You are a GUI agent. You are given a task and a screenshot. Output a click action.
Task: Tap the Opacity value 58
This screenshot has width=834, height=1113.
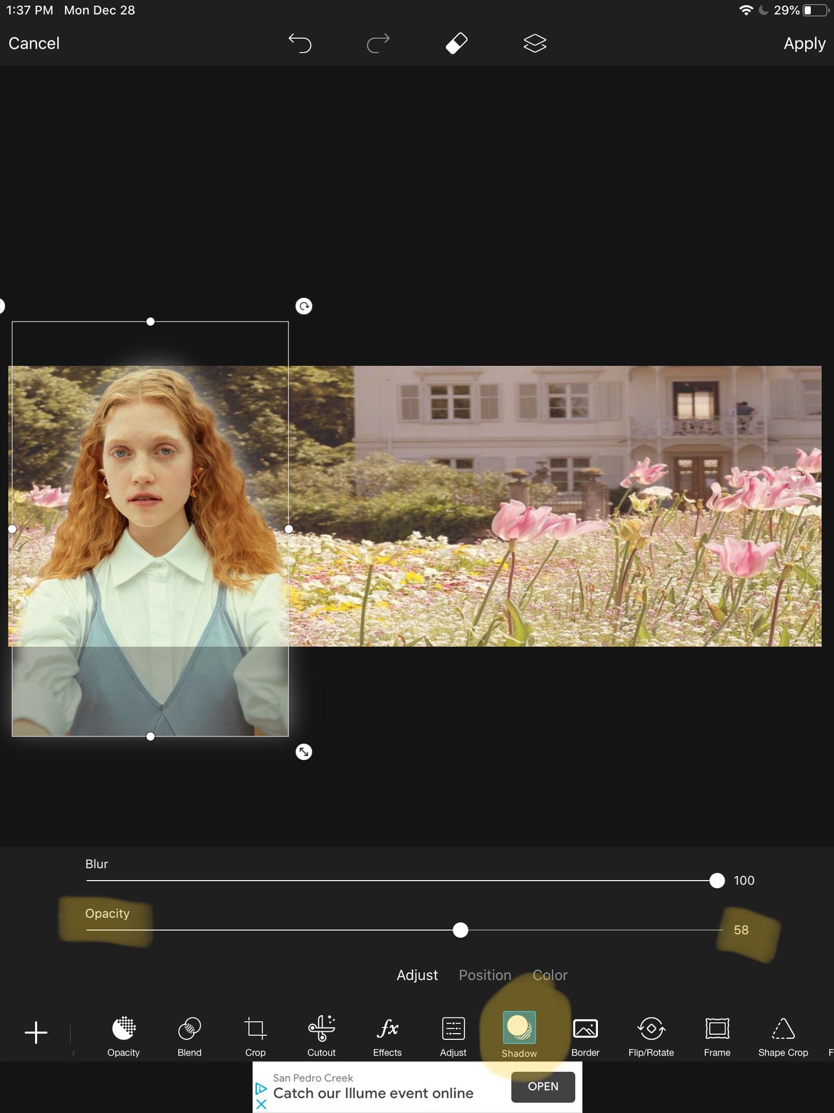click(x=741, y=930)
